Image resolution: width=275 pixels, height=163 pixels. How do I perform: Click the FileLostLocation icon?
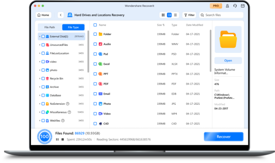[47, 53]
